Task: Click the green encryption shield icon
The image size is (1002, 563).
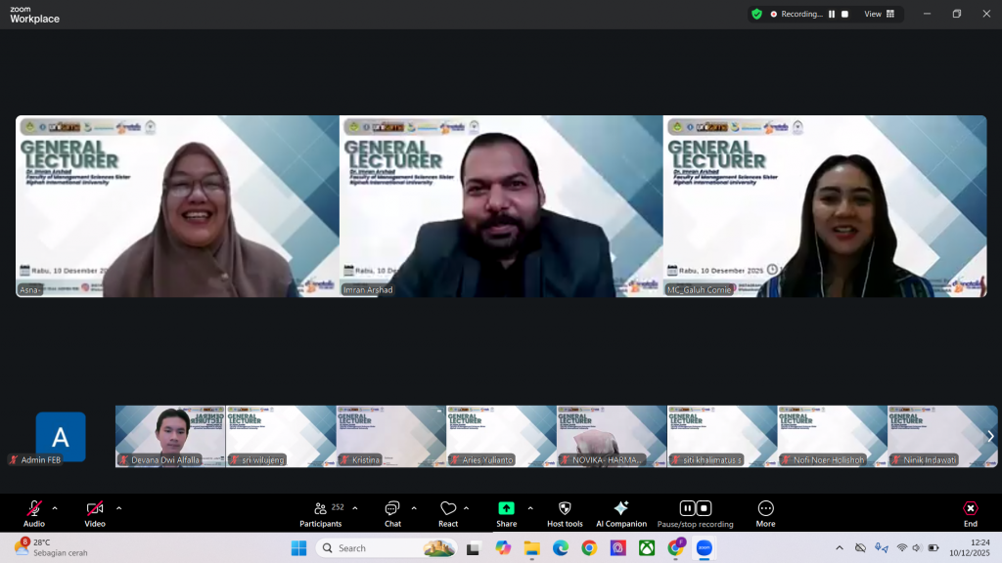Action: [756, 14]
